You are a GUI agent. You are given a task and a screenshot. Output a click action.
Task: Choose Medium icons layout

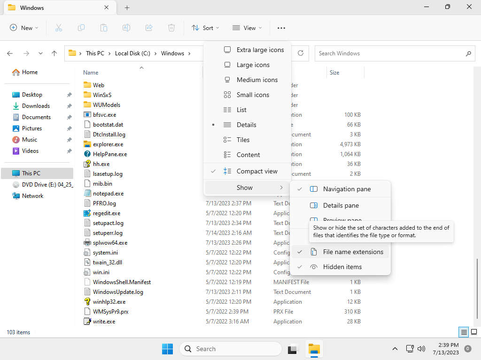pyautogui.click(x=247, y=80)
